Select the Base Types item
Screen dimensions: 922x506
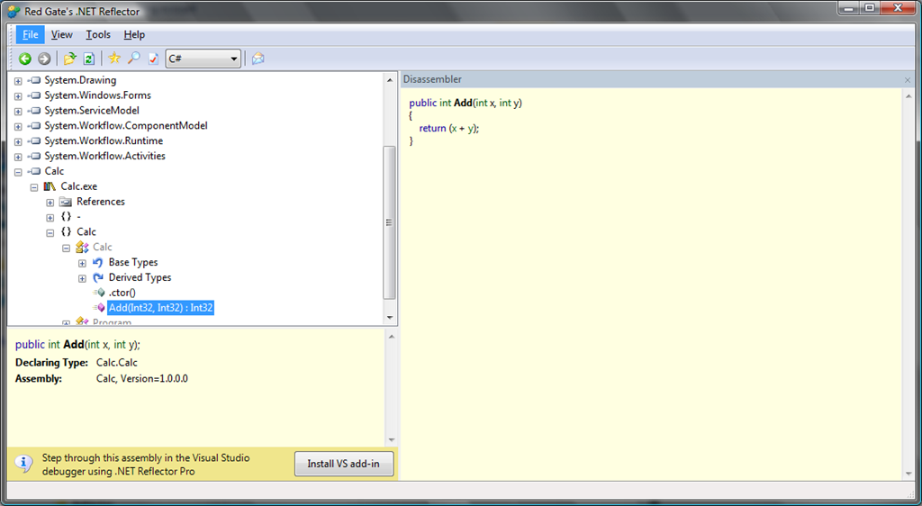pyautogui.click(x=133, y=263)
